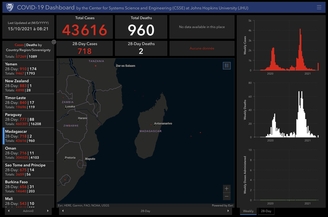Select Burkina Faso in the country list
328x217 pixels.
[28, 186]
